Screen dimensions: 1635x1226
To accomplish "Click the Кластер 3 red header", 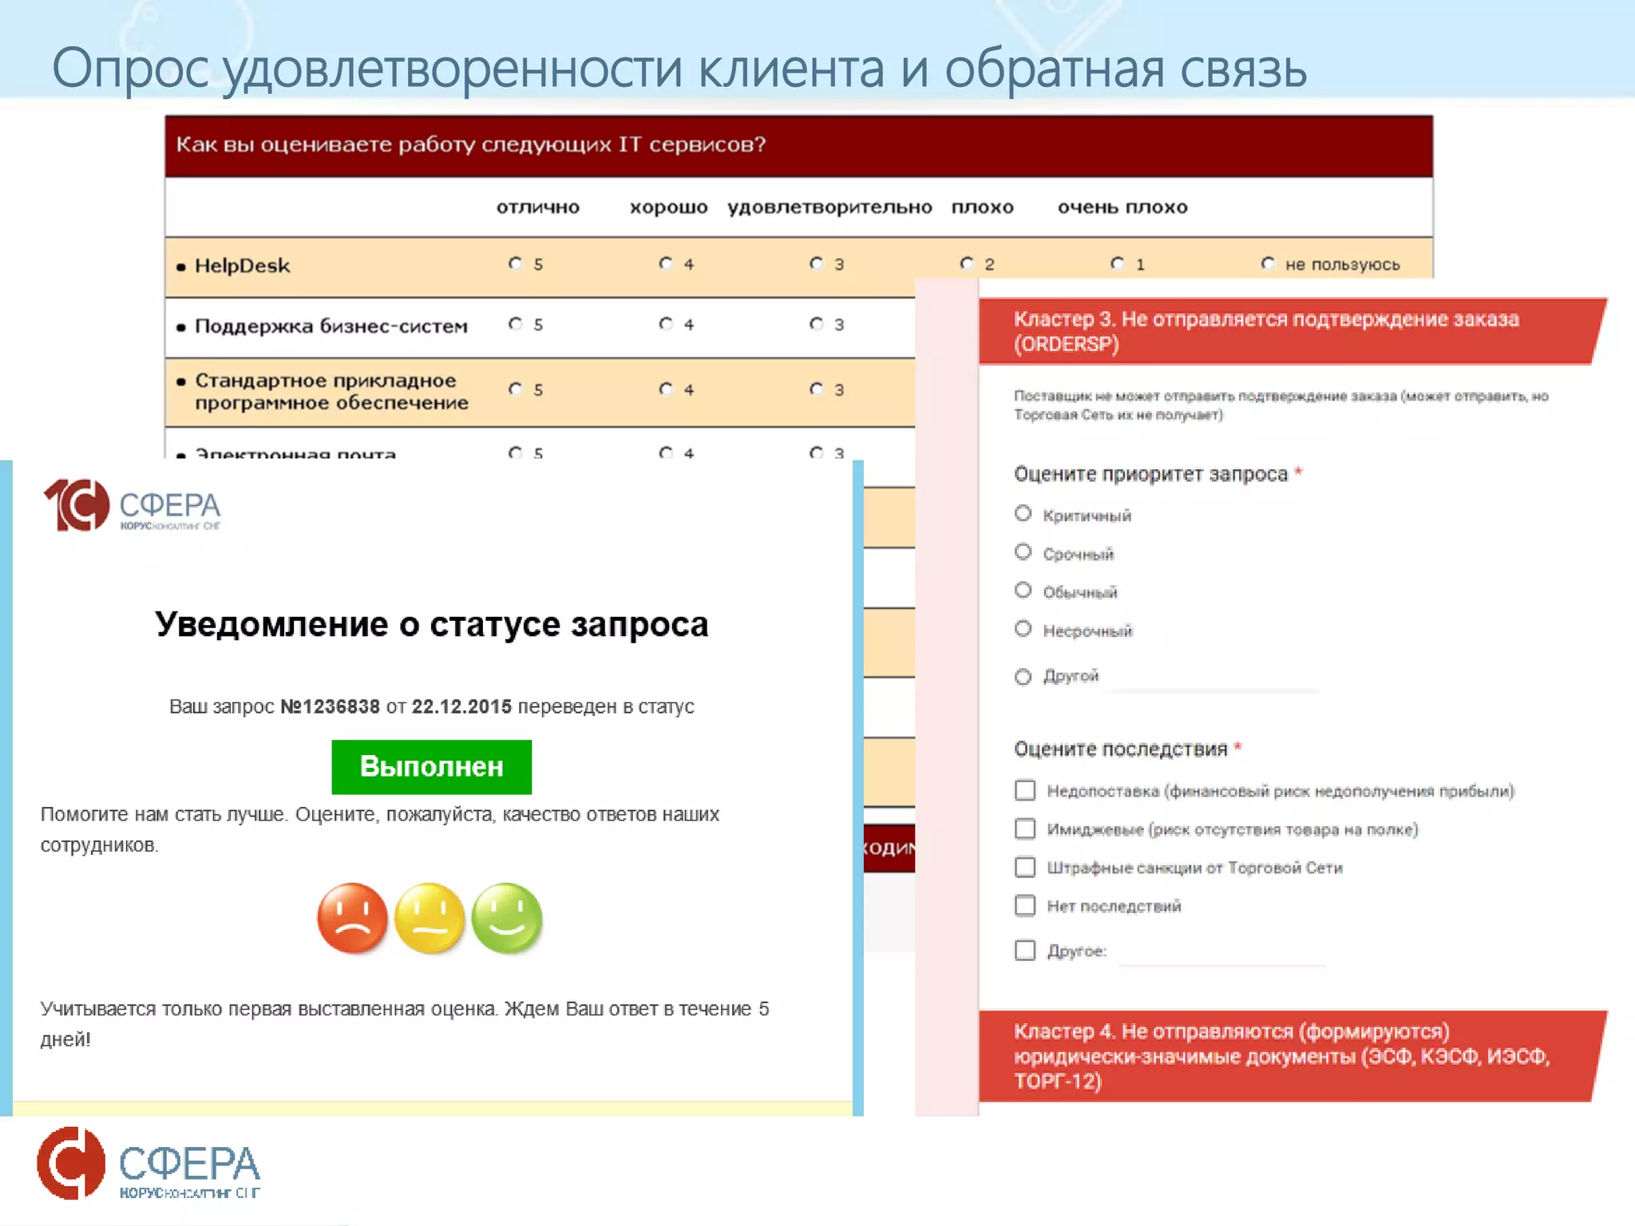I will click(1293, 331).
